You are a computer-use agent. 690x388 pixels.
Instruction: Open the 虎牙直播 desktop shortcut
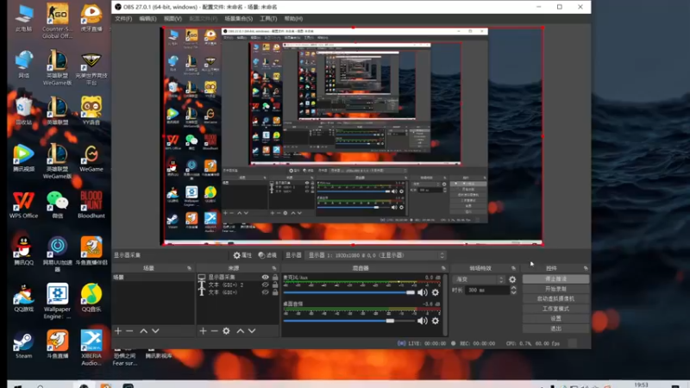[x=91, y=18]
